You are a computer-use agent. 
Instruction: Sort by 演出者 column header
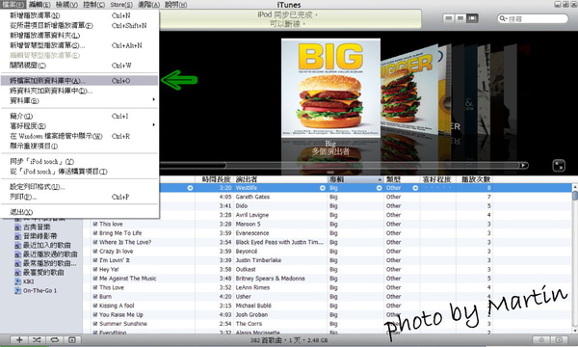(x=280, y=179)
